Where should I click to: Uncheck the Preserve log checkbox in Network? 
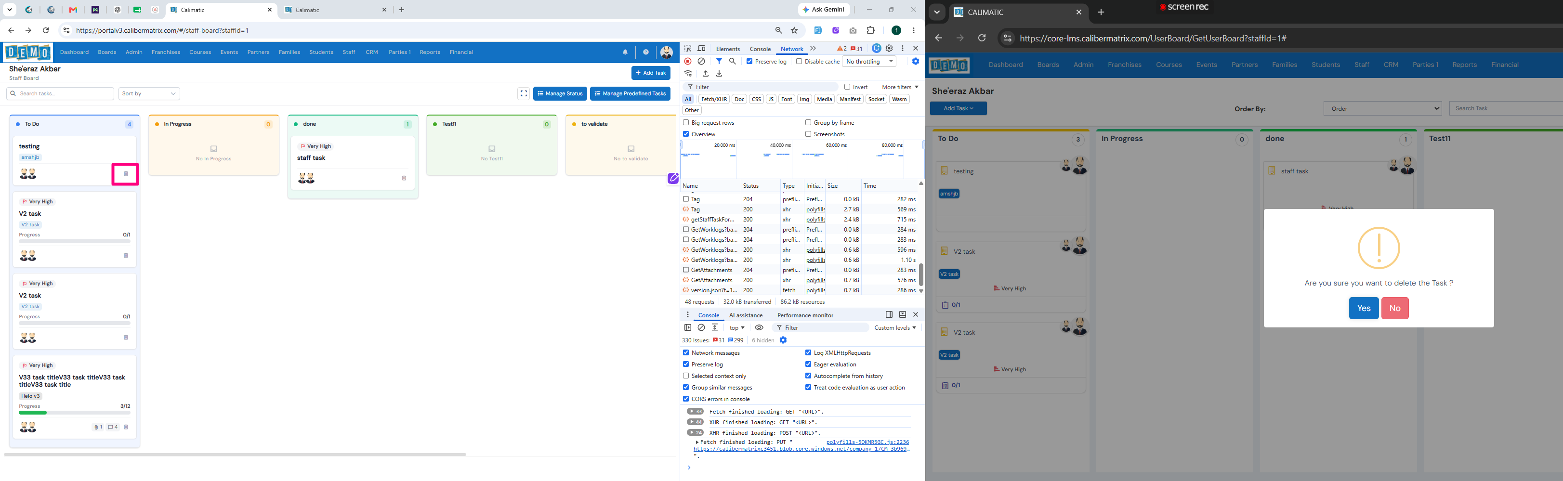tap(749, 61)
